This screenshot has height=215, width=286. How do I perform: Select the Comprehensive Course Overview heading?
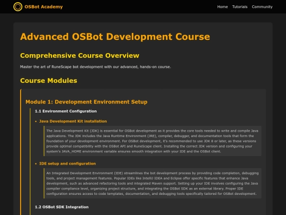tap(79, 55)
